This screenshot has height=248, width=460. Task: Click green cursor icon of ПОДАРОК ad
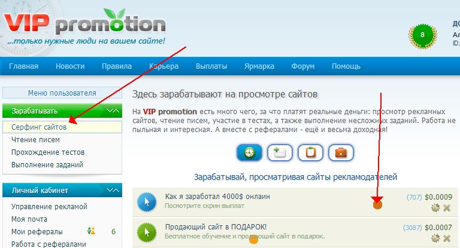coord(147,232)
